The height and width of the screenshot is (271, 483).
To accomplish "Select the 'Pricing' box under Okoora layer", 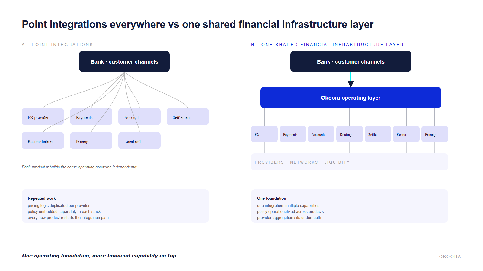I will click(x=435, y=134).
